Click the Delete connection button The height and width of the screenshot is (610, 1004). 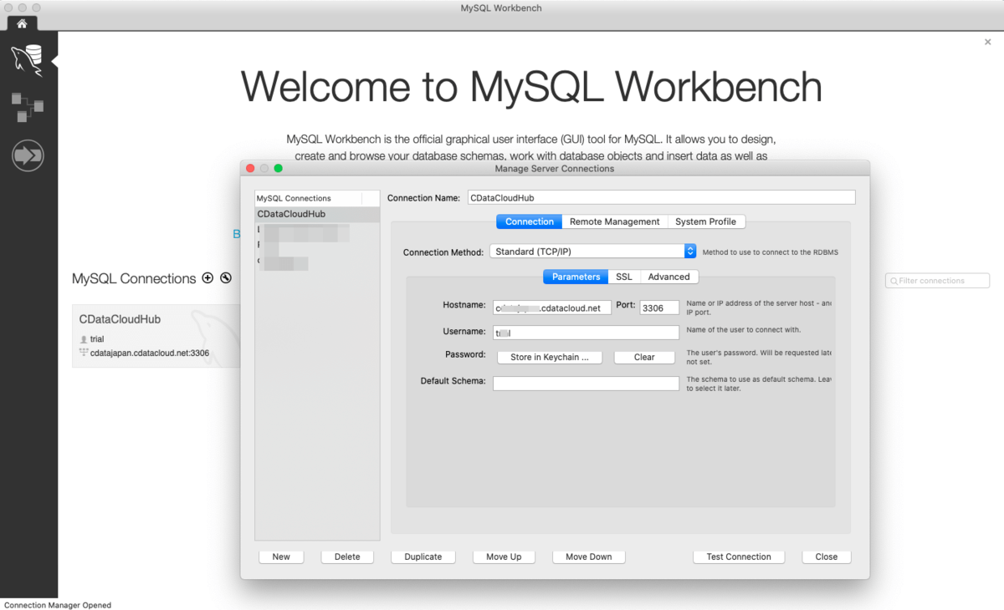coord(347,557)
